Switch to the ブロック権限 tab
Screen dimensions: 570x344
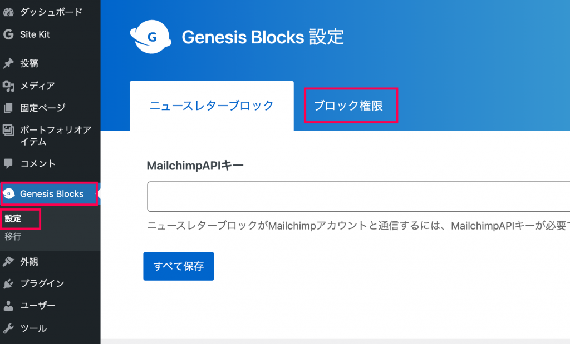coord(351,106)
